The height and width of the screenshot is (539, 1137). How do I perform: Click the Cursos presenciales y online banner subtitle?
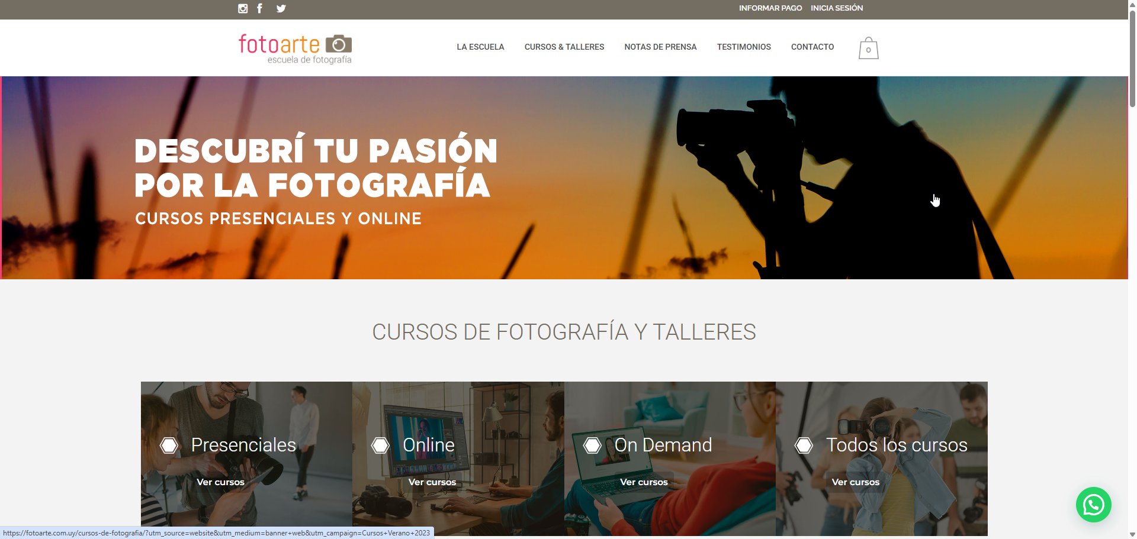pos(278,219)
